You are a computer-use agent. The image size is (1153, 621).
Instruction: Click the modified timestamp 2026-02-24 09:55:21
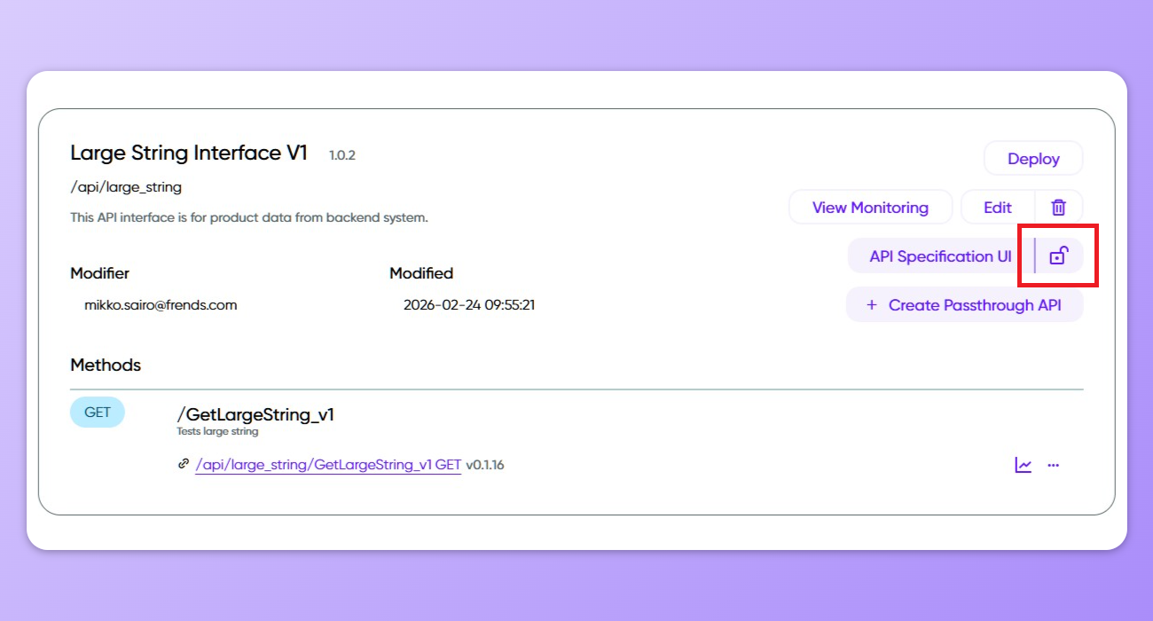[x=469, y=305]
